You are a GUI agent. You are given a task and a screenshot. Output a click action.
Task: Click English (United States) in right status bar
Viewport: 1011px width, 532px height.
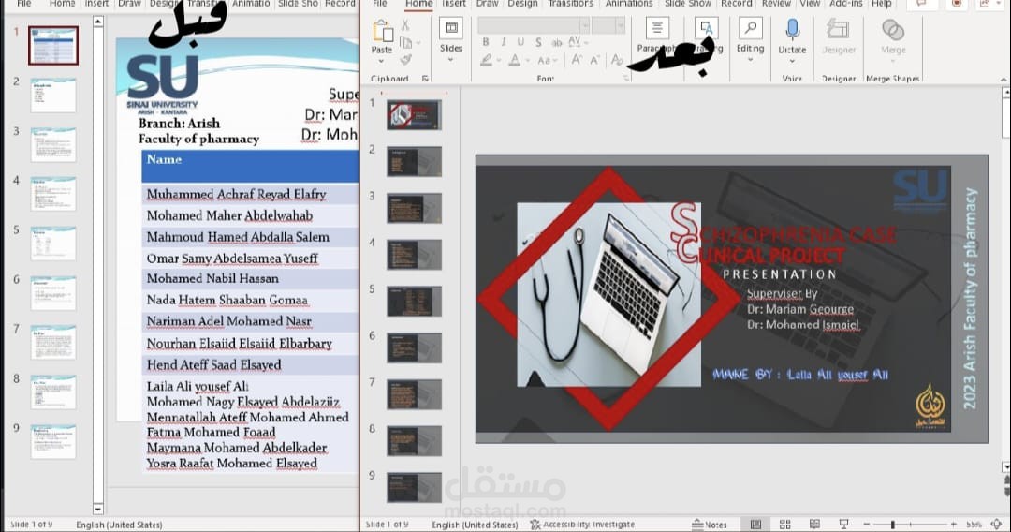click(x=475, y=525)
